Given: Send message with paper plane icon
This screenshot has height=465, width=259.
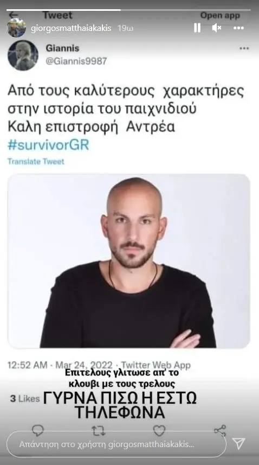Looking at the screenshot, I should [x=238, y=444].
